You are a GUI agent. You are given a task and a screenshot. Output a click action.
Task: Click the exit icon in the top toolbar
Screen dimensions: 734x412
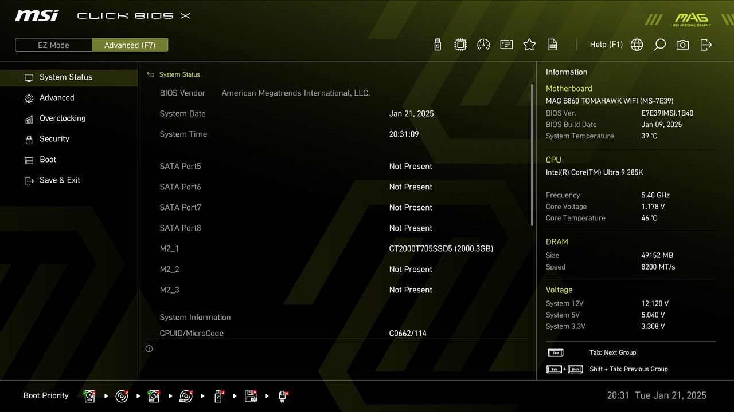(x=706, y=45)
